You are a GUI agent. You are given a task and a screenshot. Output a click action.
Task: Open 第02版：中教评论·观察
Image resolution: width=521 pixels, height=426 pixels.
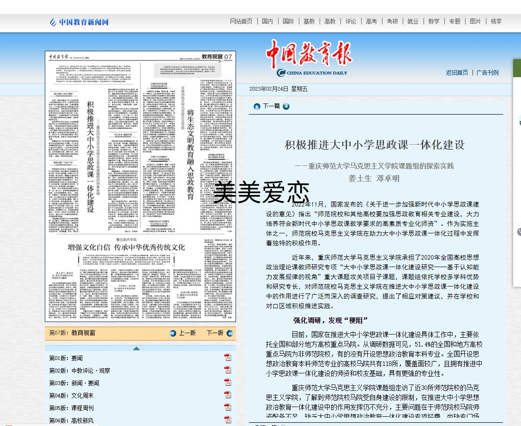(x=80, y=371)
